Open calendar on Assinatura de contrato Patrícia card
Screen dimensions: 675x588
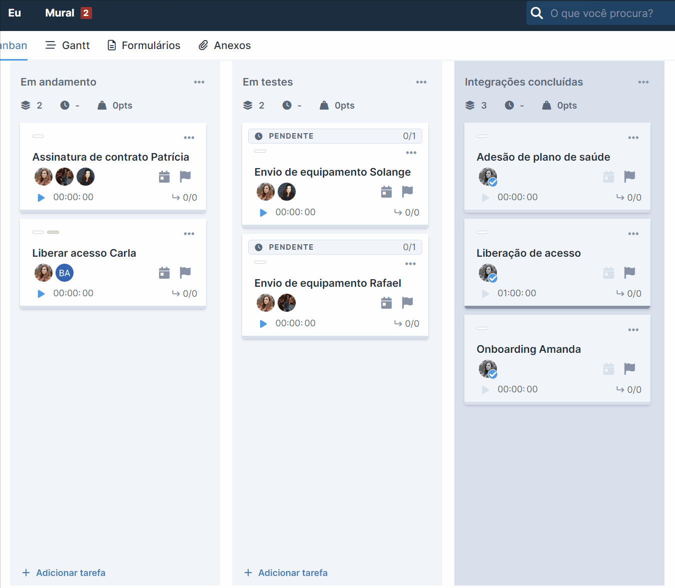164,177
